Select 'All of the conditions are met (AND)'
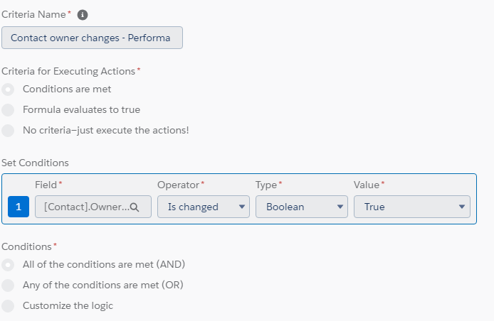494x321 pixels. pyautogui.click(x=8, y=265)
